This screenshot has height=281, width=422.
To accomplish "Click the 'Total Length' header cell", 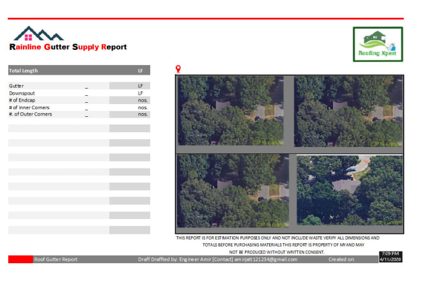I will point(24,71).
